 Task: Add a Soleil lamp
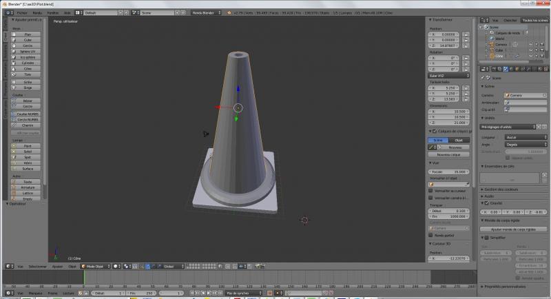pos(28,152)
